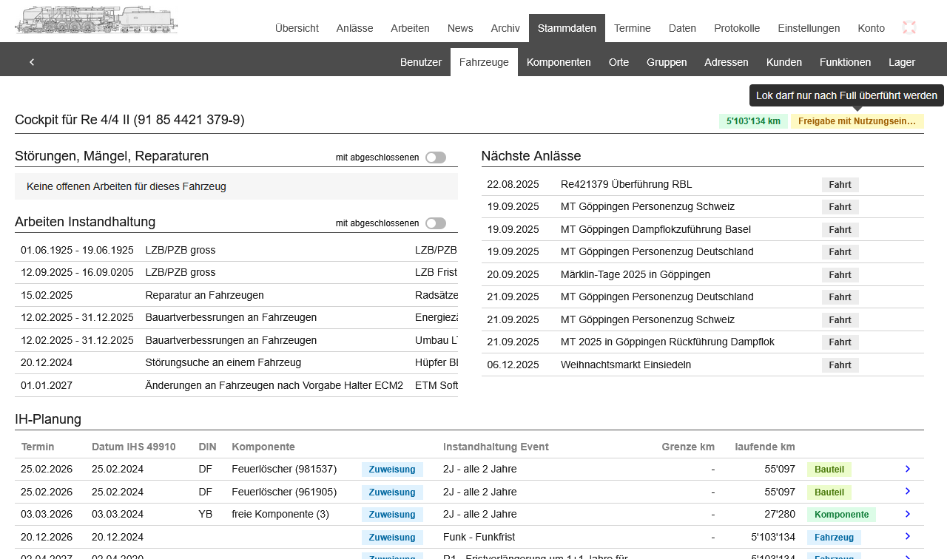Click the back arrow in the gray bar
The width and height of the screenshot is (947, 559).
pyautogui.click(x=32, y=62)
